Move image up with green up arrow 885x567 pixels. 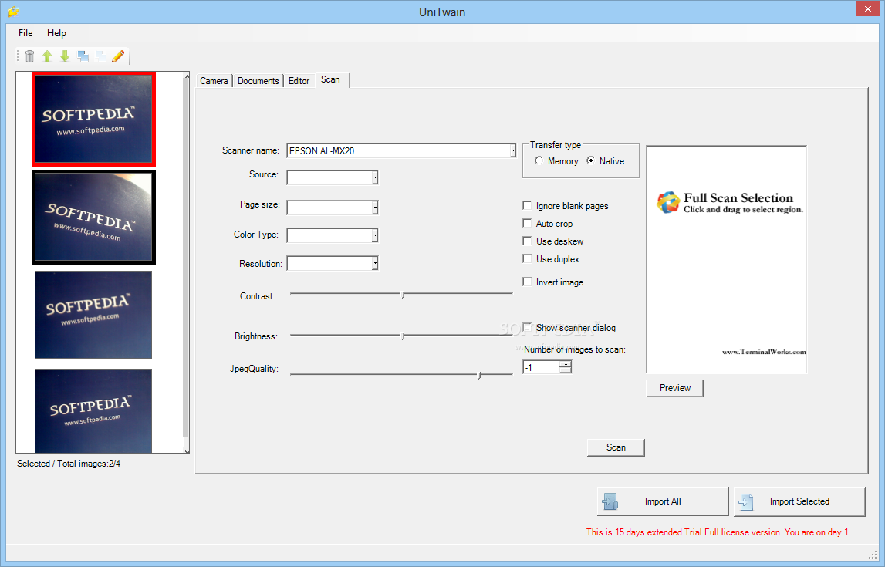tap(47, 56)
